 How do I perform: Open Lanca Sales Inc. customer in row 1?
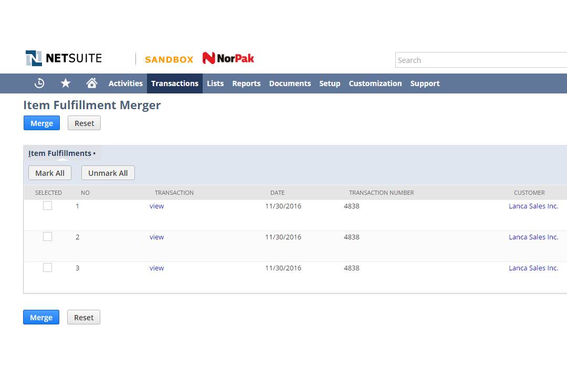pos(533,206)
